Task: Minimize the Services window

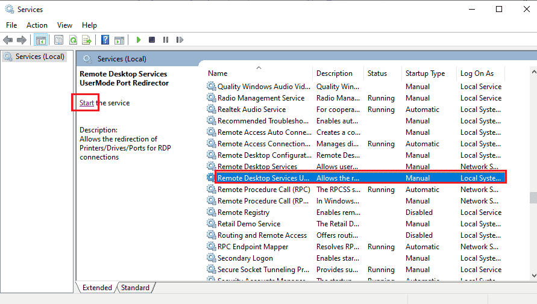Action: click(472, 9)
